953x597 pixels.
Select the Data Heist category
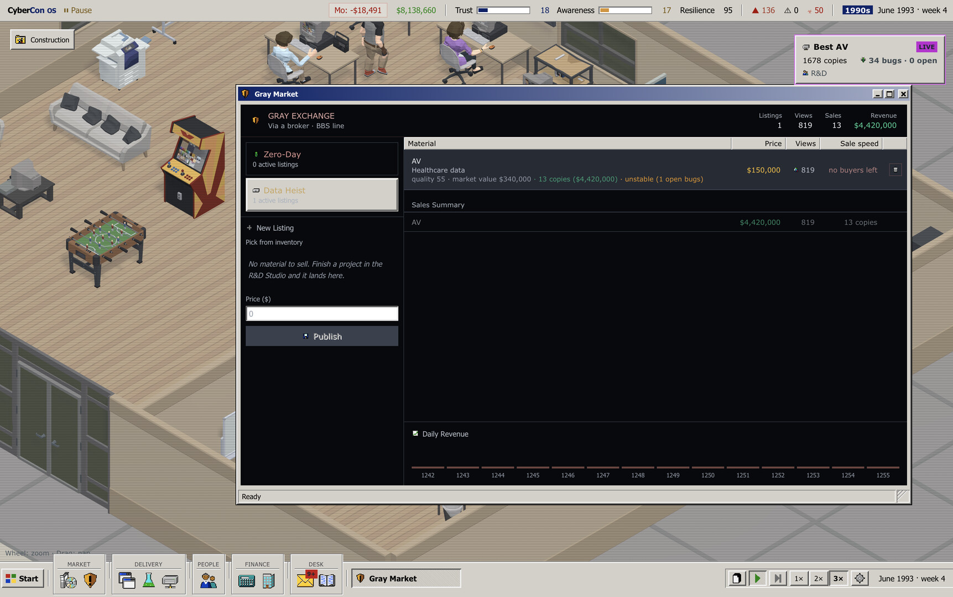point(322,195)
